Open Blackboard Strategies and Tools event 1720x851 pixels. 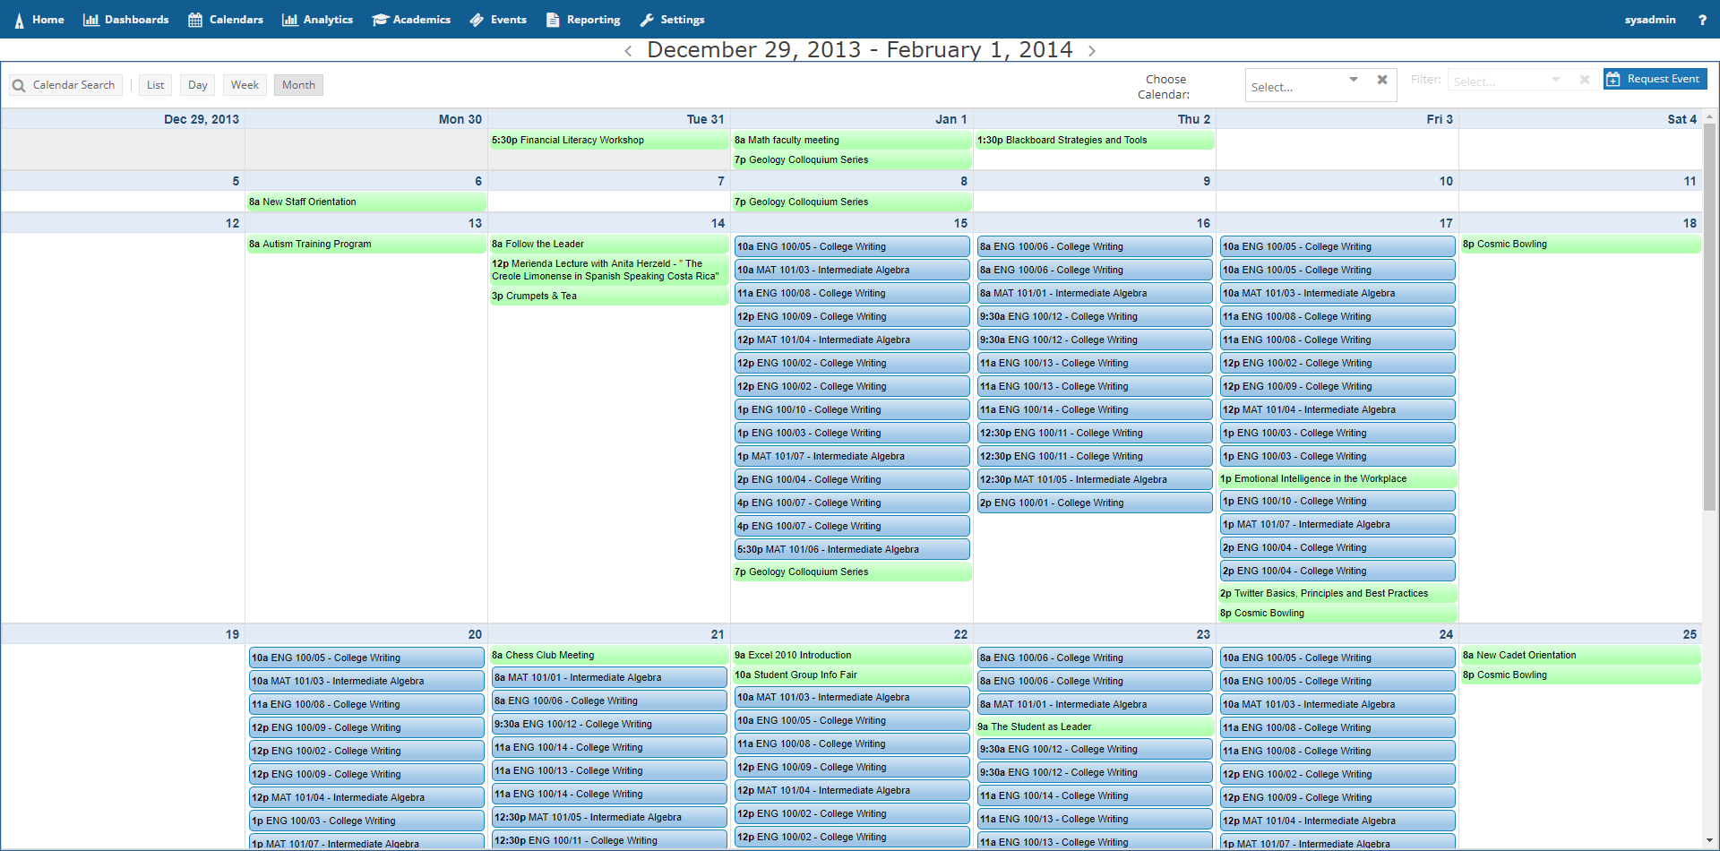1095,140
